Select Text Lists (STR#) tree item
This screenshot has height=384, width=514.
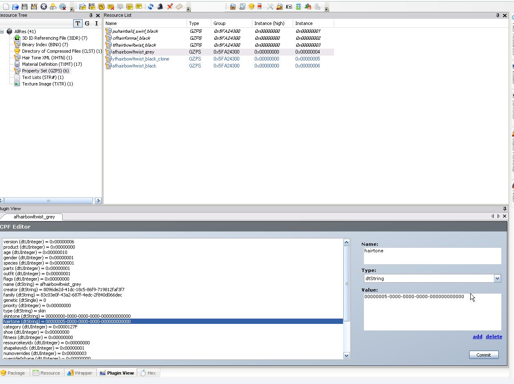click(x=43, y=77)
